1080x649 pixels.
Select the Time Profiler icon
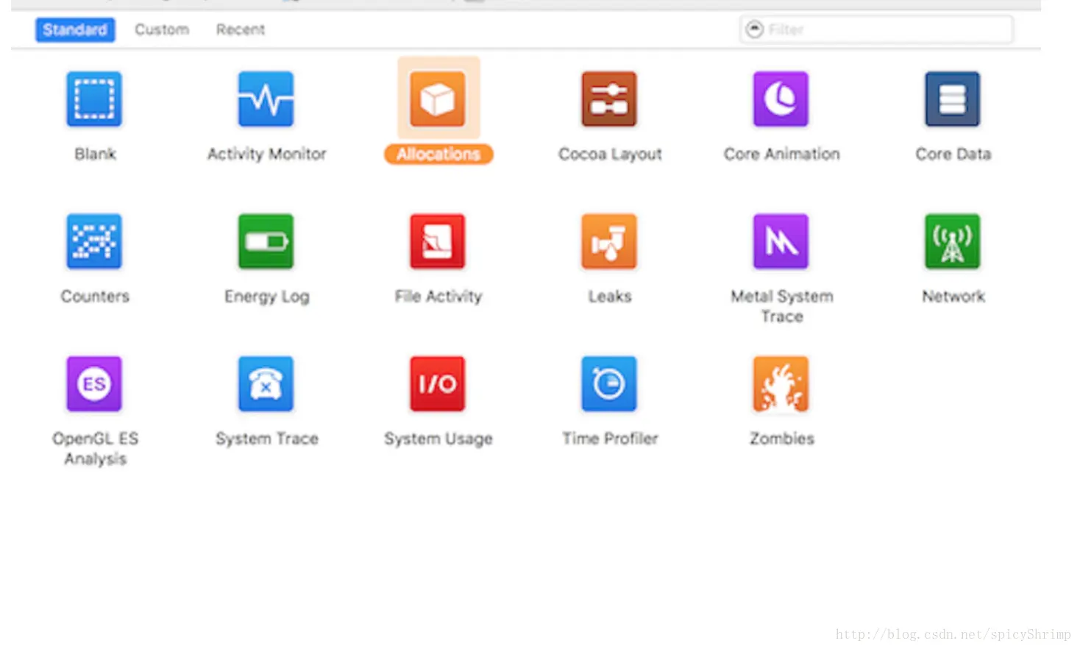click(x=609, y=384)
